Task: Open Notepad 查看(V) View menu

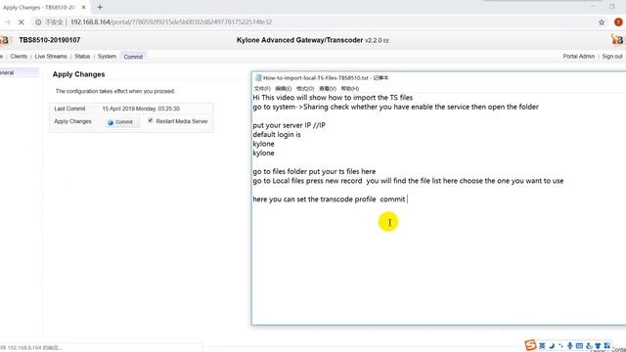Action: (x=328, y=89)
